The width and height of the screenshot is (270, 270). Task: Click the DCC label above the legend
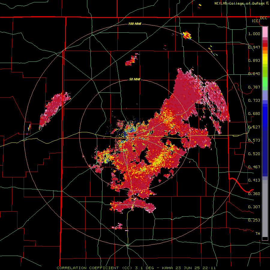(x=264, y=18)
